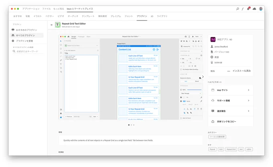This screenshot has width=273, height=167.
Task: Open the ファイル top menu
Action: click(x=46, y=9)
